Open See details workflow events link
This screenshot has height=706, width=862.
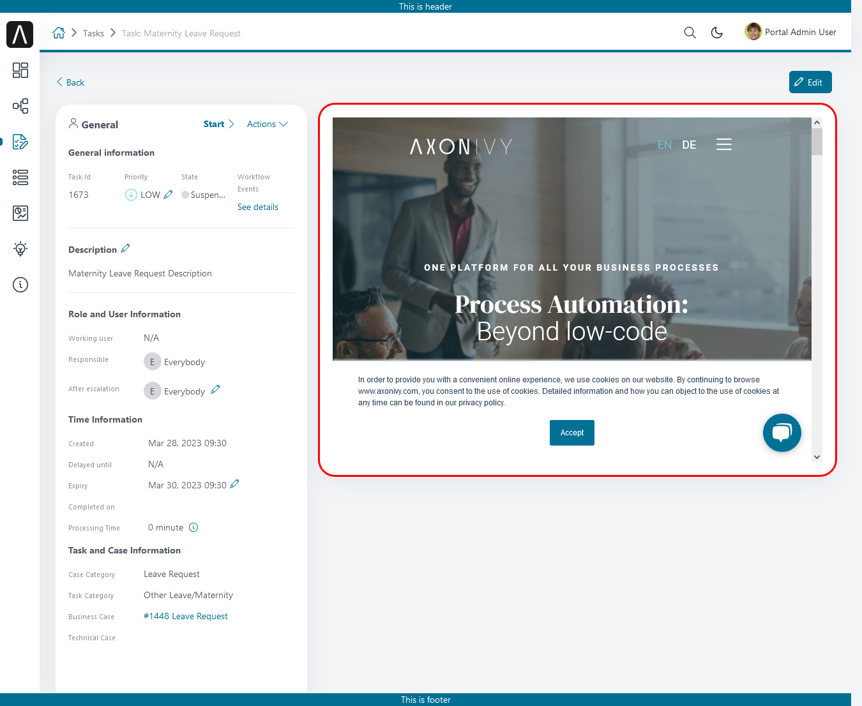tap(258, 207)
